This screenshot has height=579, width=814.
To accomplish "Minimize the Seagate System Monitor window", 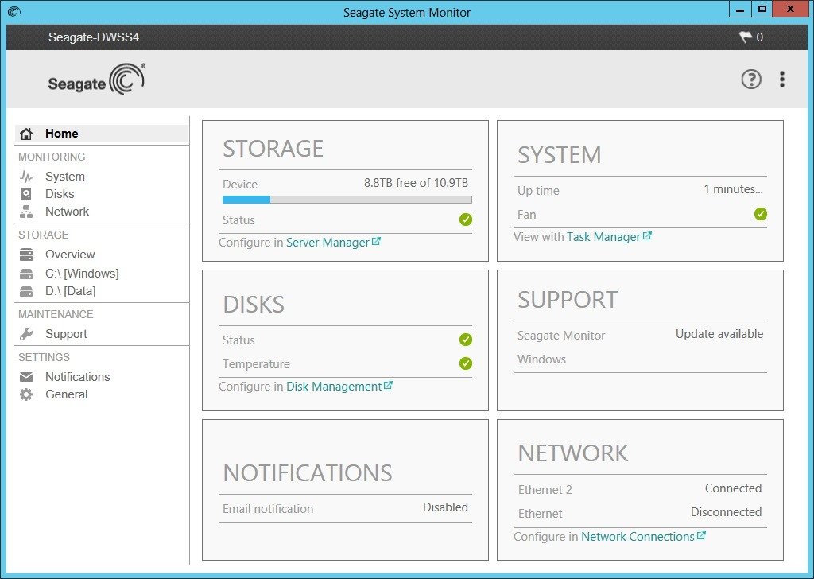I will [740, 10].
